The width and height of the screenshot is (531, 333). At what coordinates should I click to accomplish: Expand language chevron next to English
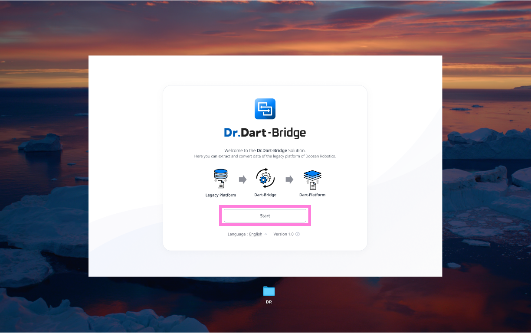266,234
